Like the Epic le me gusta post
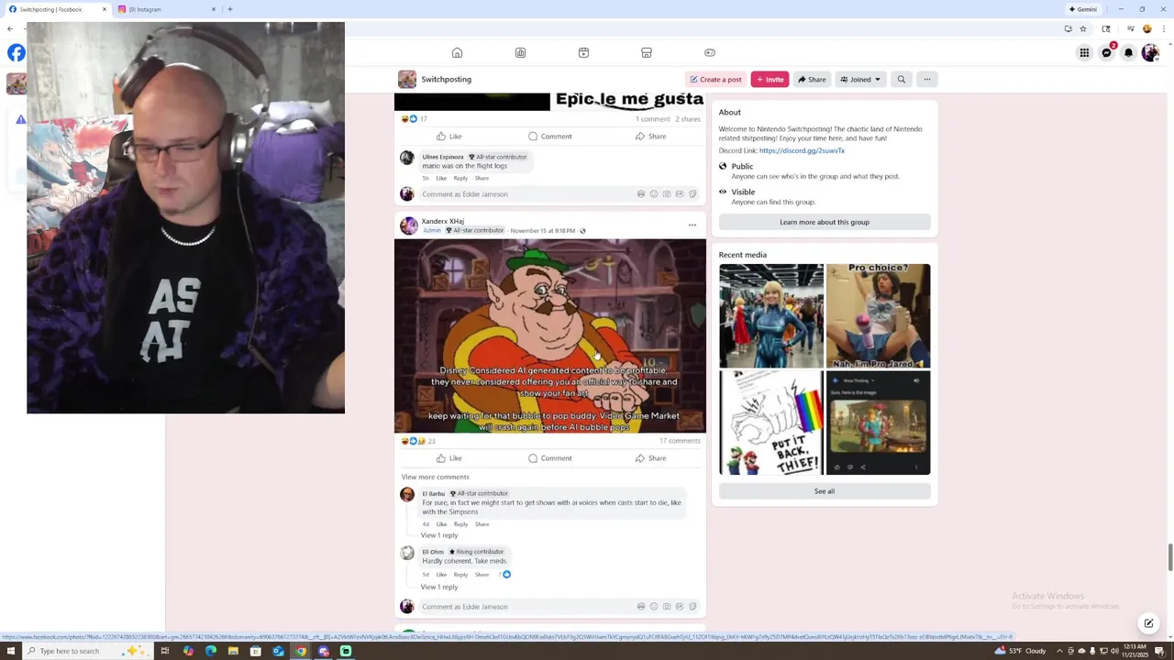 (449, 137)
